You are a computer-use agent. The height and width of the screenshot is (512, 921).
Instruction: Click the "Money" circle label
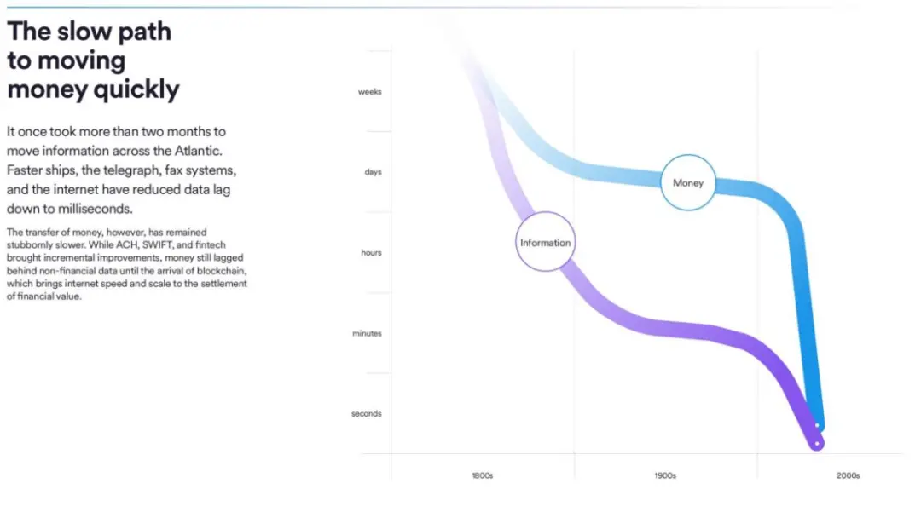688,183
